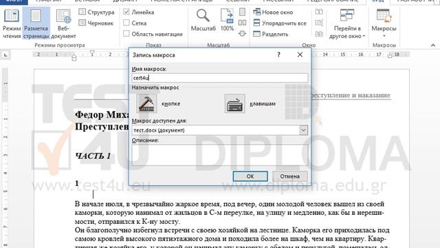The height and width of the screenshot is (248, 440).
Task: Click кнопке label in dialog
Action: click(x=171, y=104)
